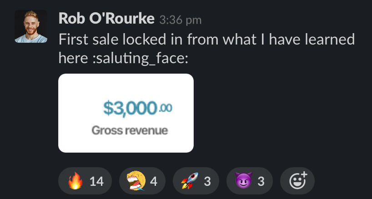Click the count 4 on laughing reaction
Screen dimensions: 372x199
[x=154, y=182]
